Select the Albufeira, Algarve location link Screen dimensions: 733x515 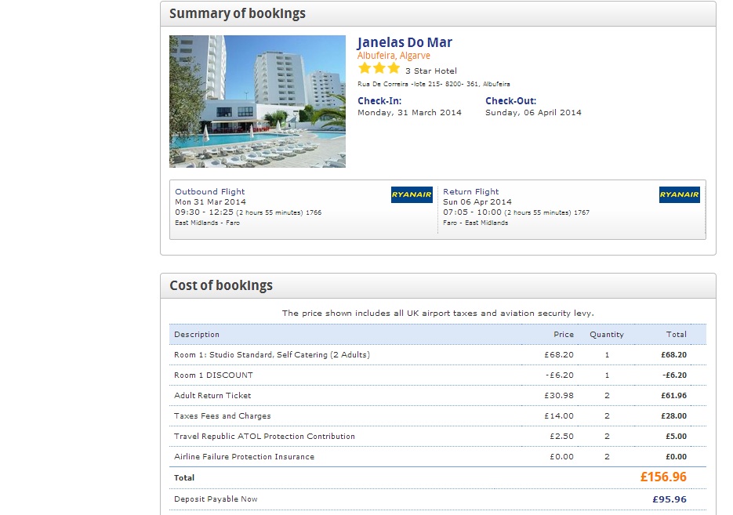(394, 56)
